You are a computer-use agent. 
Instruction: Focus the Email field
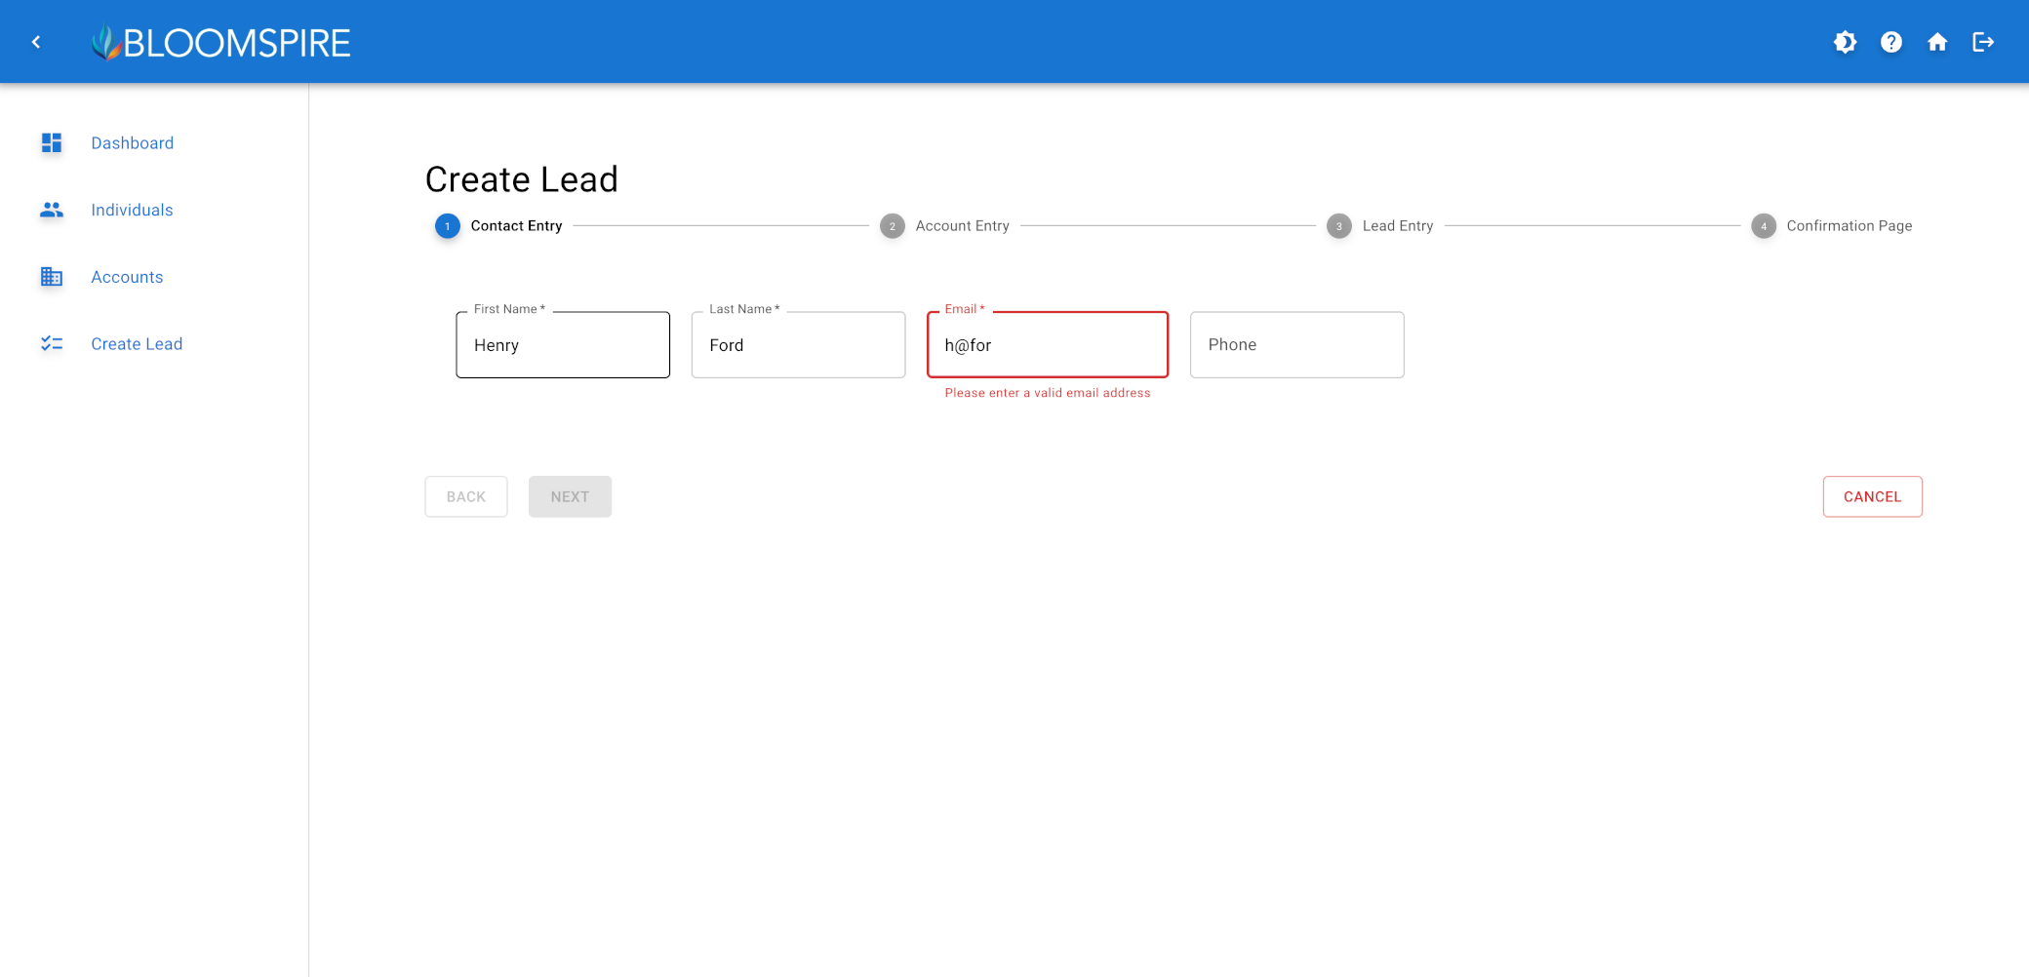(x=1048, y=345)
